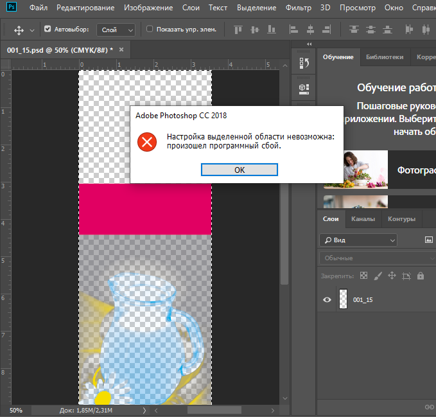The width and height of the screenshot is (436, 417).
Task: Select the Move tool icon in options bar
Action: tap(19, 30)
